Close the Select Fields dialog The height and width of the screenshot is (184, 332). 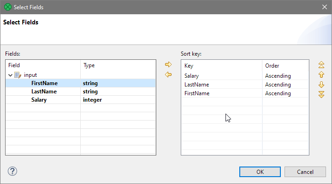click(323, 6)
